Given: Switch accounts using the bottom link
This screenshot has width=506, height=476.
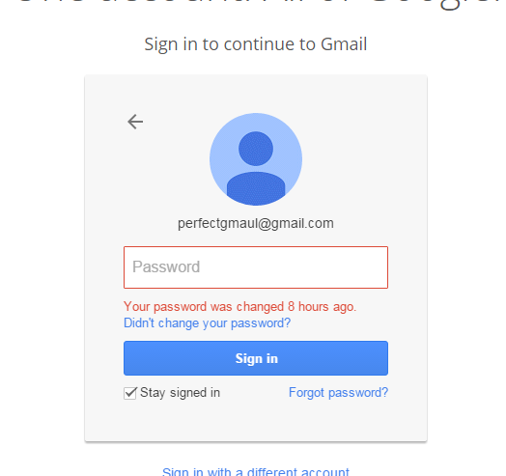Looking at the screenshot, I should pos(256,471).
